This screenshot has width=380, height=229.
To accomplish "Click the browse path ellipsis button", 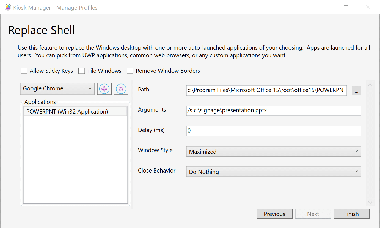I will (356, 90).
